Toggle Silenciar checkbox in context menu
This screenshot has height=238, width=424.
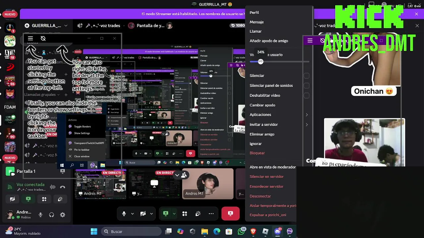click(306, 76)
